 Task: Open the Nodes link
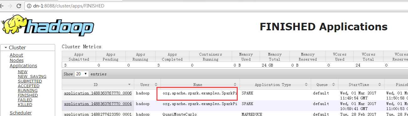(x=17, y=60)
